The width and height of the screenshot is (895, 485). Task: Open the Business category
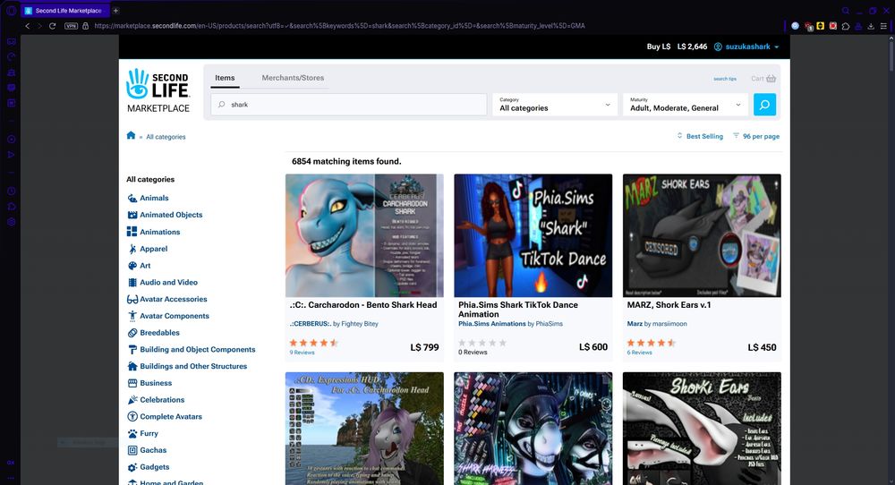tap(156, 383)
